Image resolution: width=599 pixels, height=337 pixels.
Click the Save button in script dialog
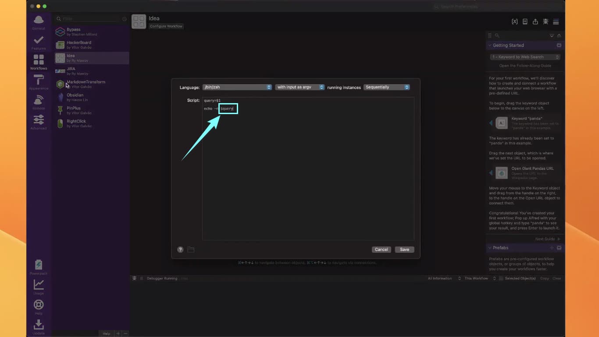404,249
